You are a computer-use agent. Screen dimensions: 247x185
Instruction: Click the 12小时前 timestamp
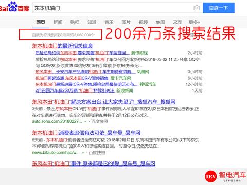click(x=194, y=84)
